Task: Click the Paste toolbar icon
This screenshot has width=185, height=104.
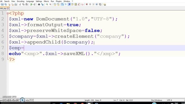Action: 27,5
